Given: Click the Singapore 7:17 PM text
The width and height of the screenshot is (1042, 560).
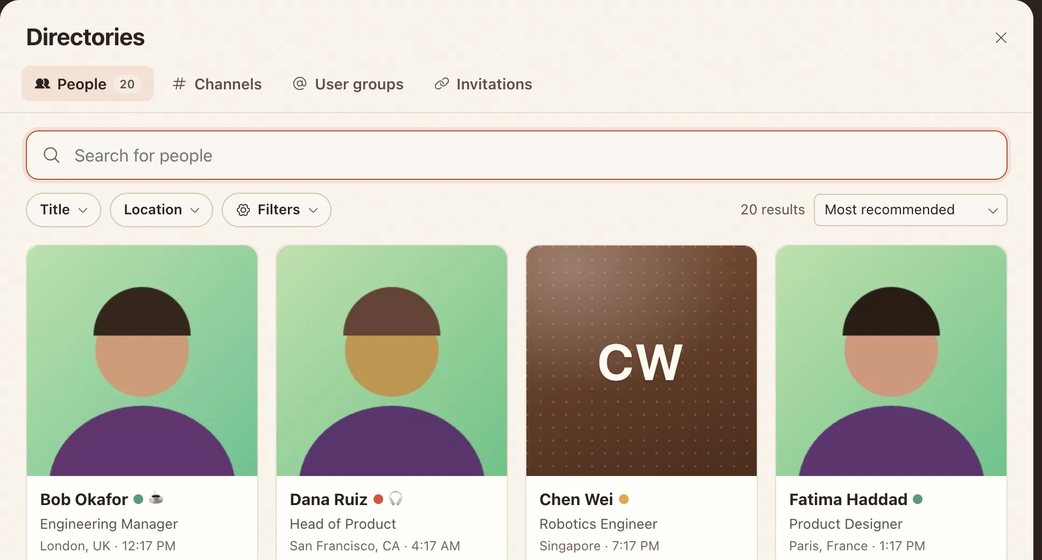Looking at the screenshot, I should click(599, 546).
